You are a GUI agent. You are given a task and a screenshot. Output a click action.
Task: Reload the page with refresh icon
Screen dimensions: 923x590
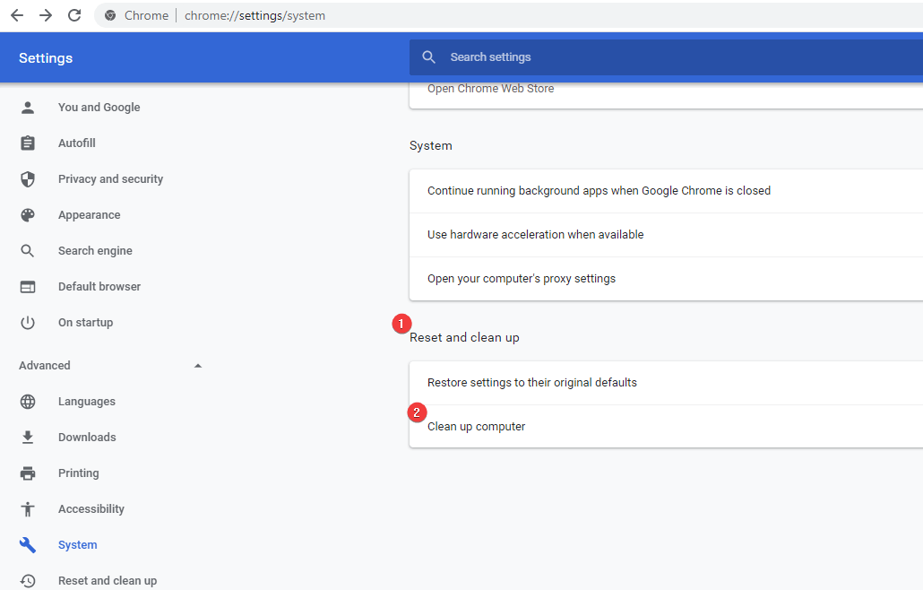74,15
